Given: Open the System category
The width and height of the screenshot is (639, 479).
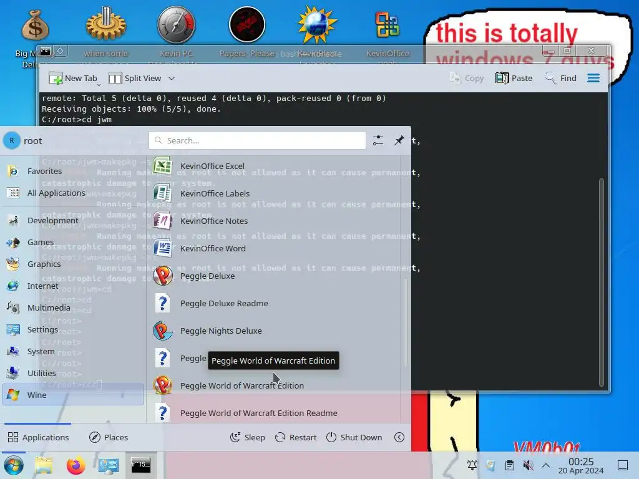Looking at the screenshot, I should pyautogui.click(x=73, y=352).
